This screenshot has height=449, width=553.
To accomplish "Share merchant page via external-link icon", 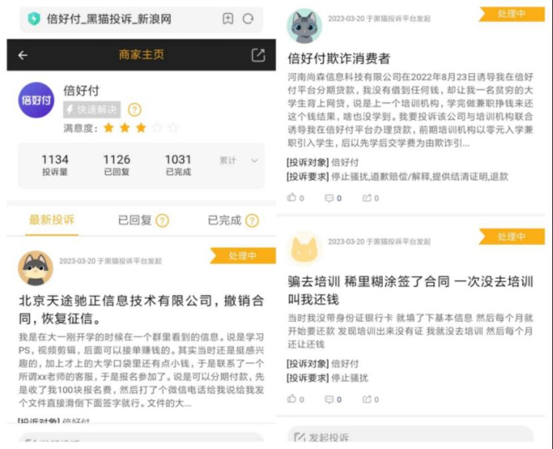I will tap(258, 55).
